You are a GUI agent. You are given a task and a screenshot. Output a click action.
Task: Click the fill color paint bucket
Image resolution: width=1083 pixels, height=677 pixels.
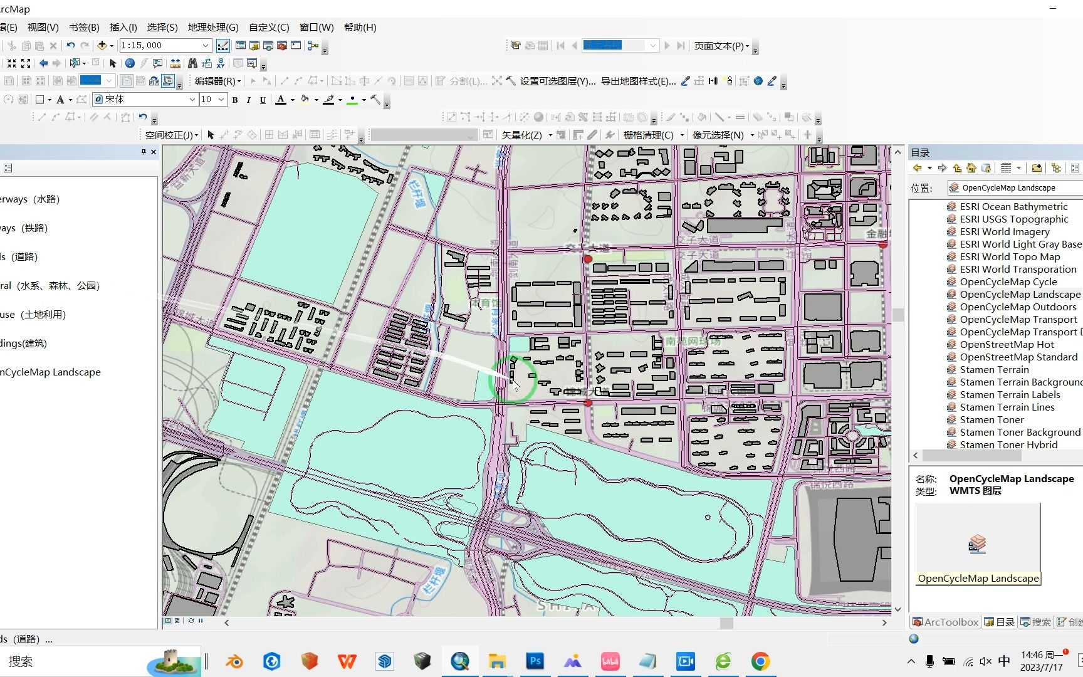pyautogui.click(x=305, y=100)
